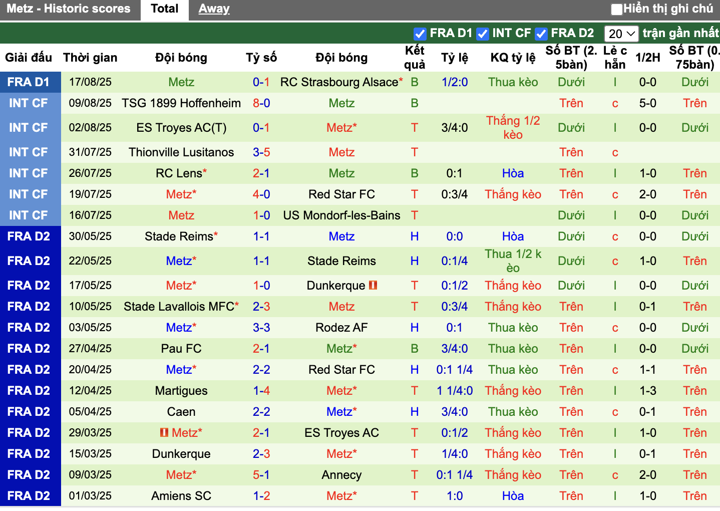The image size is (720, 511).
Task: Click the Metz - Historic scores title
Action: pyautogui.click(x=69, y=9)
